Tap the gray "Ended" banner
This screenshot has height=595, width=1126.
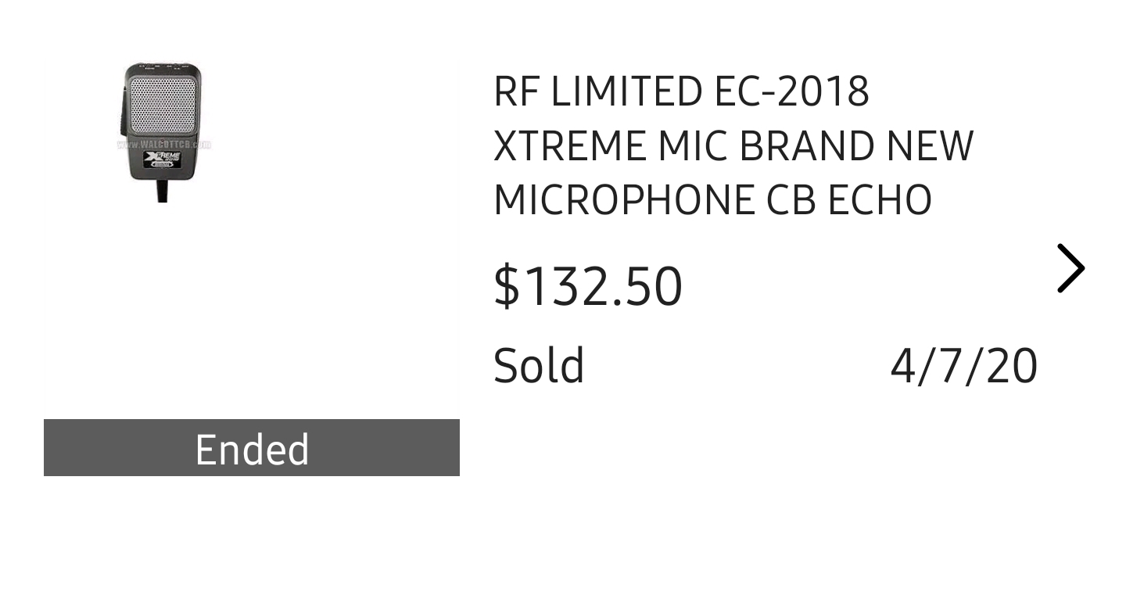252,448
